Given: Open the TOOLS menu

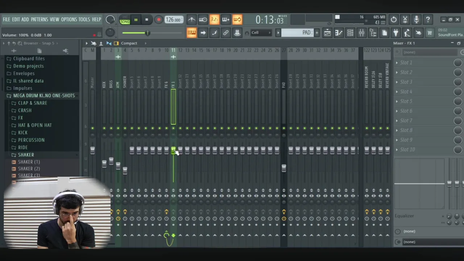Looking at the screenshot, I should click(84, 20).
